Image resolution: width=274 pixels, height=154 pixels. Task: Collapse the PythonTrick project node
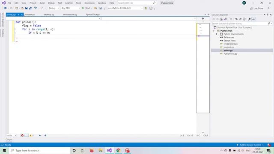point(214,31)
